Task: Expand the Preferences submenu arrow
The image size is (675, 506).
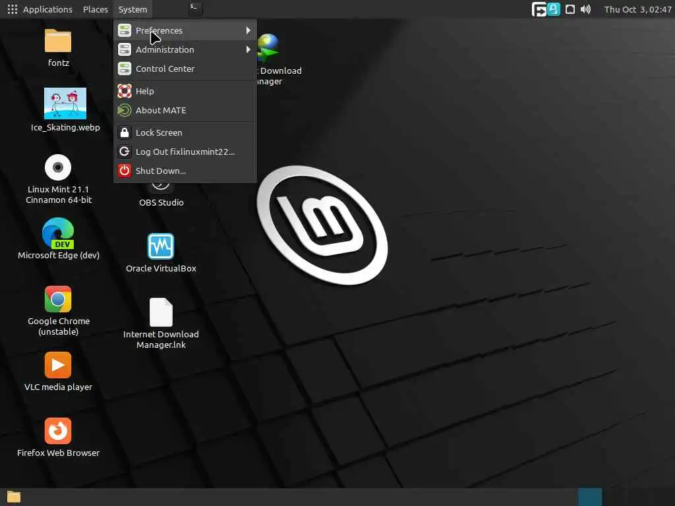Action: pyautogui.click(x=248, y=30)
